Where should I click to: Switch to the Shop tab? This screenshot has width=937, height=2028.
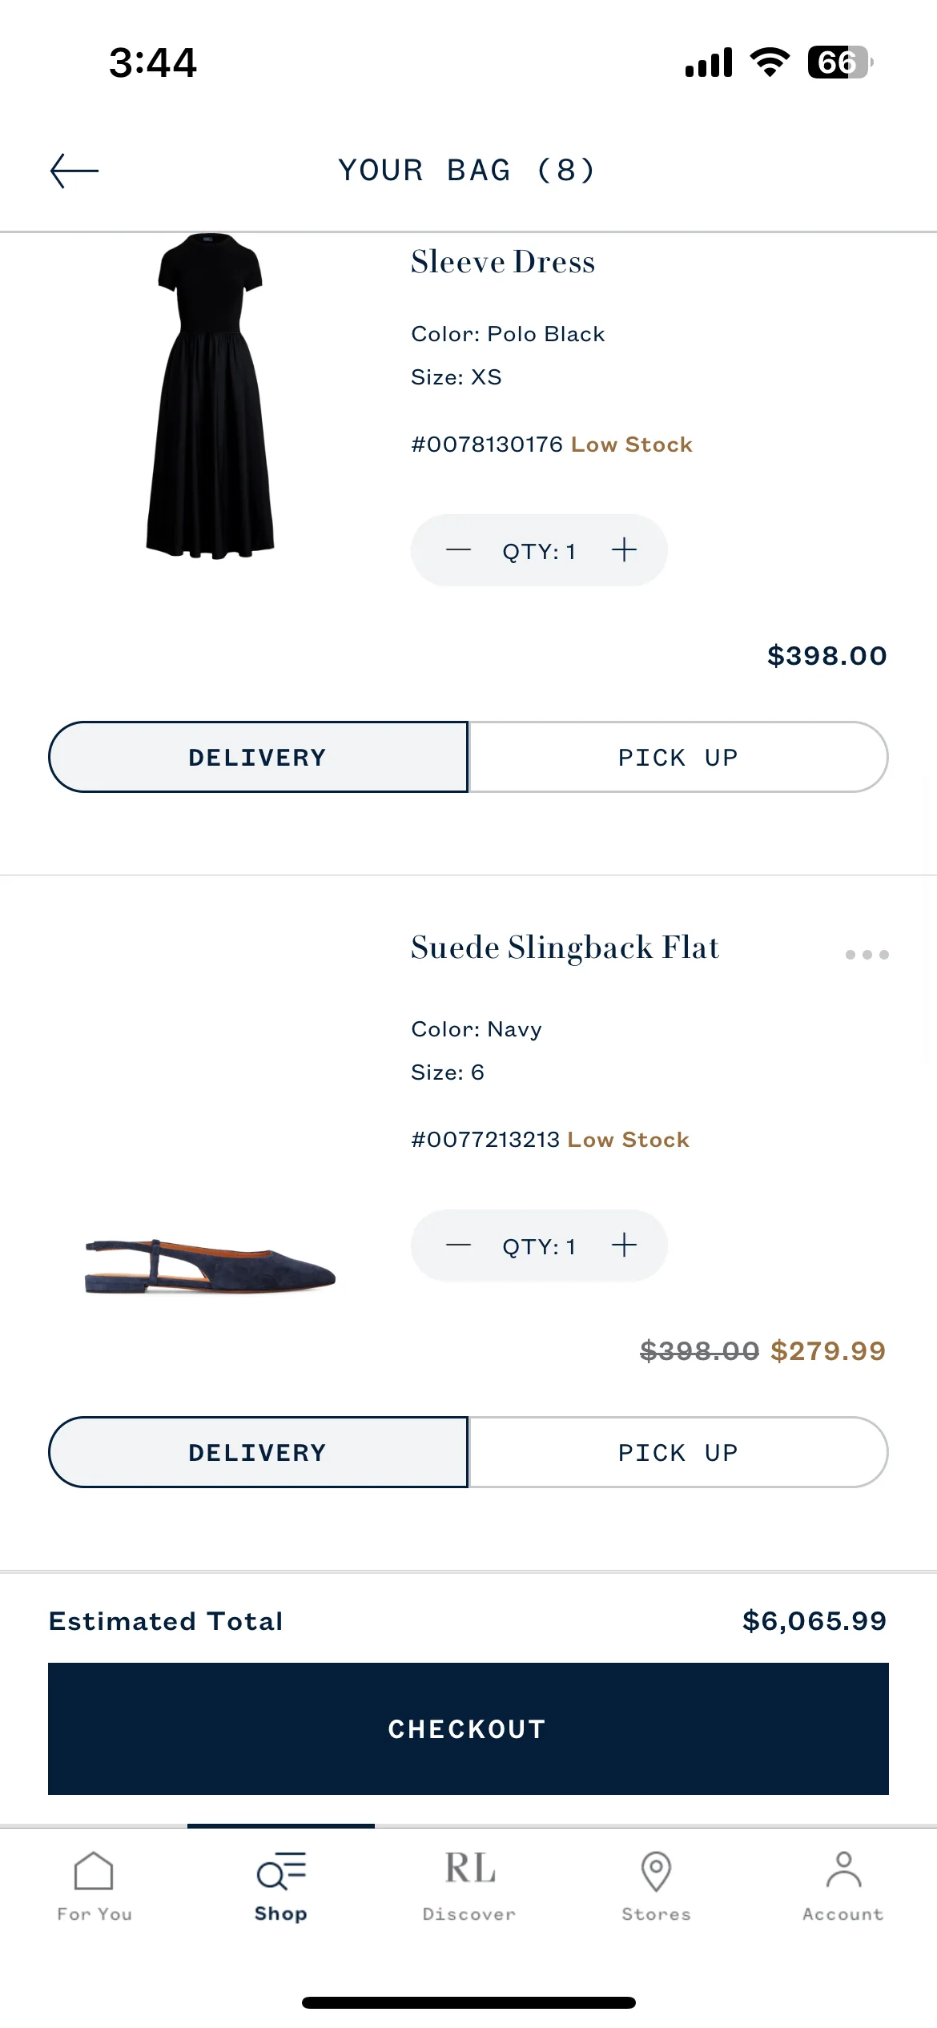[x=281, y=1887]
